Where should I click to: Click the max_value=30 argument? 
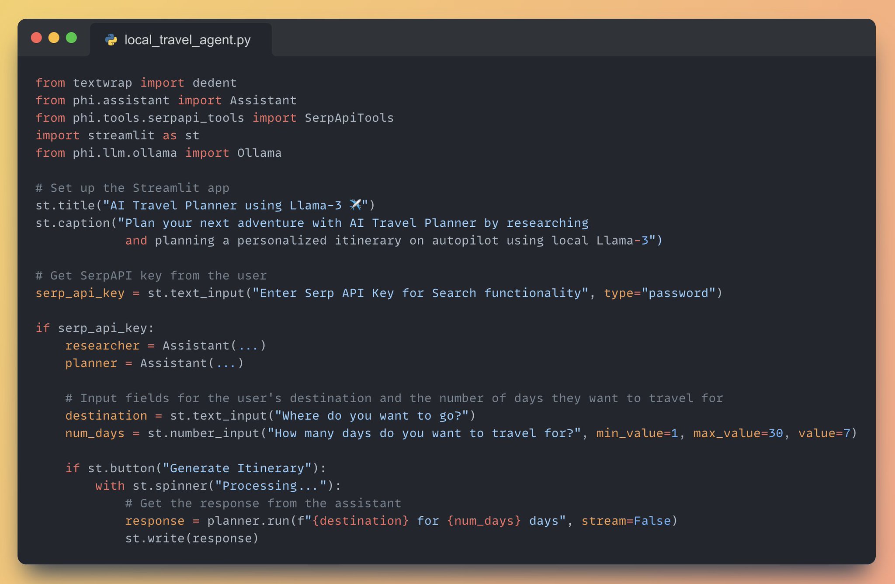click(738, 433)
